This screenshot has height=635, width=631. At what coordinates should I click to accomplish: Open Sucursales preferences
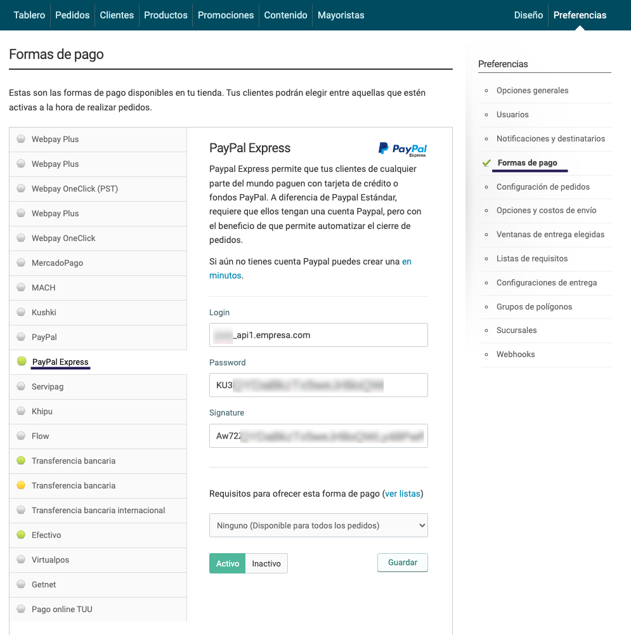point(516,330)
